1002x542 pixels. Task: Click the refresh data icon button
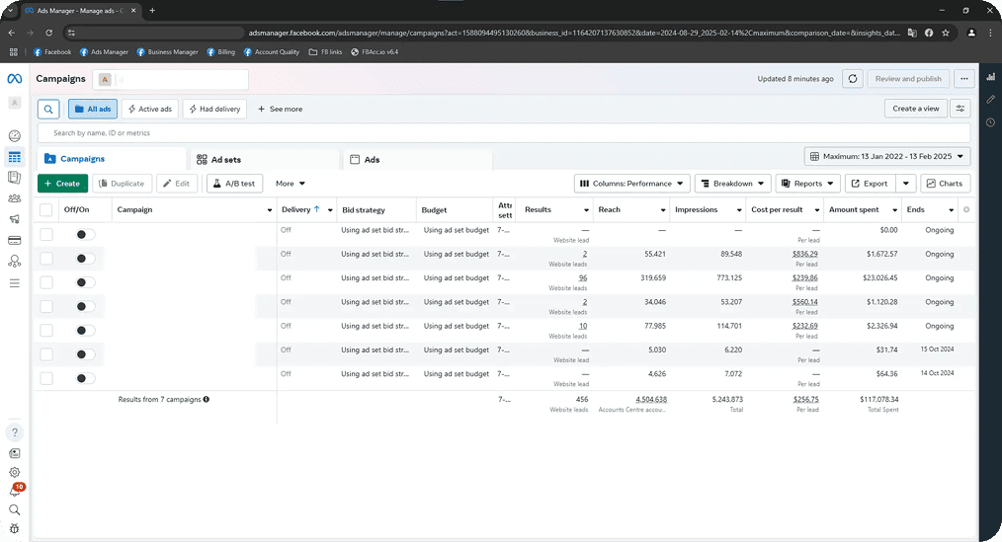853,79
